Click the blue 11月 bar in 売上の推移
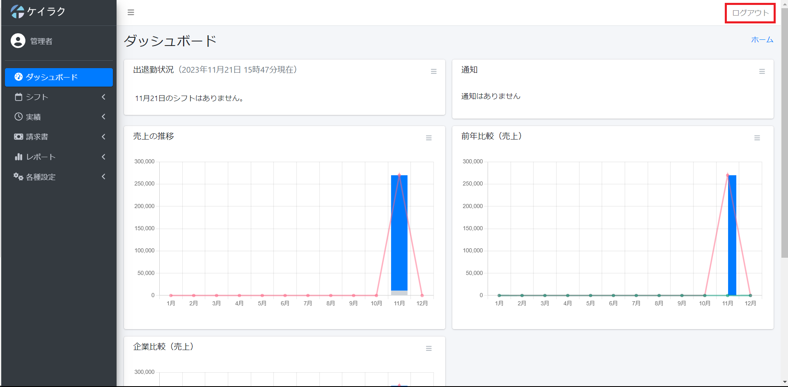 [x=399, y=233]
